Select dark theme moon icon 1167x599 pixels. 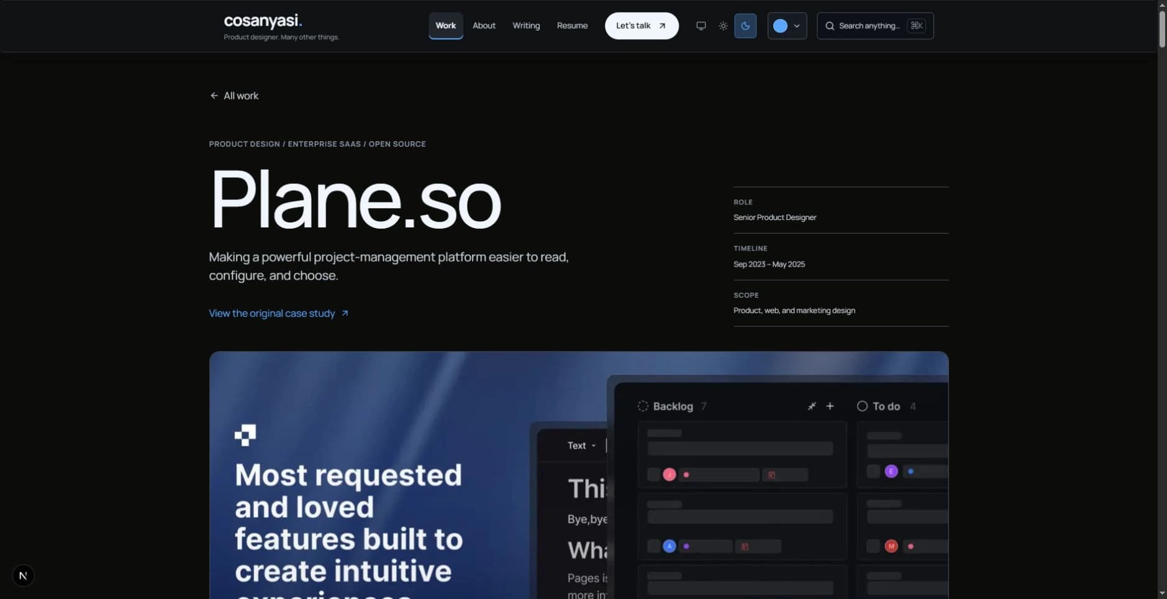[745, 26]
